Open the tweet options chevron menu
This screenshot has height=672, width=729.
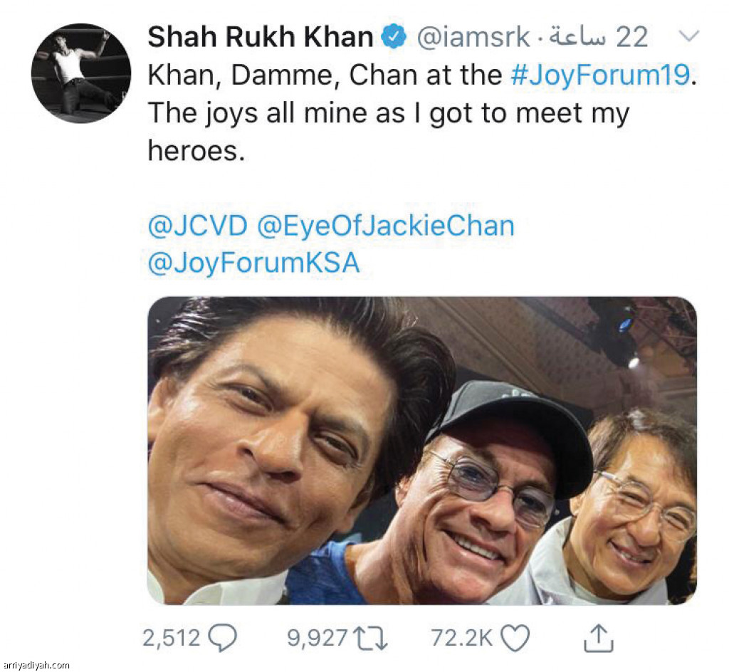click(688, 37)
